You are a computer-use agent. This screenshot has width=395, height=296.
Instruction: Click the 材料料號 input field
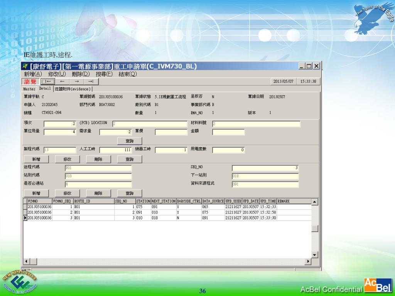click(x=256, y=124)
